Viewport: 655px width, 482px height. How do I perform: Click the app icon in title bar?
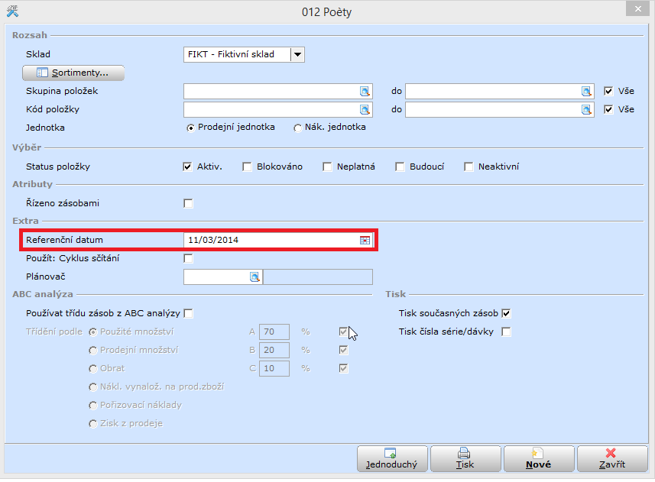point(12,11)
